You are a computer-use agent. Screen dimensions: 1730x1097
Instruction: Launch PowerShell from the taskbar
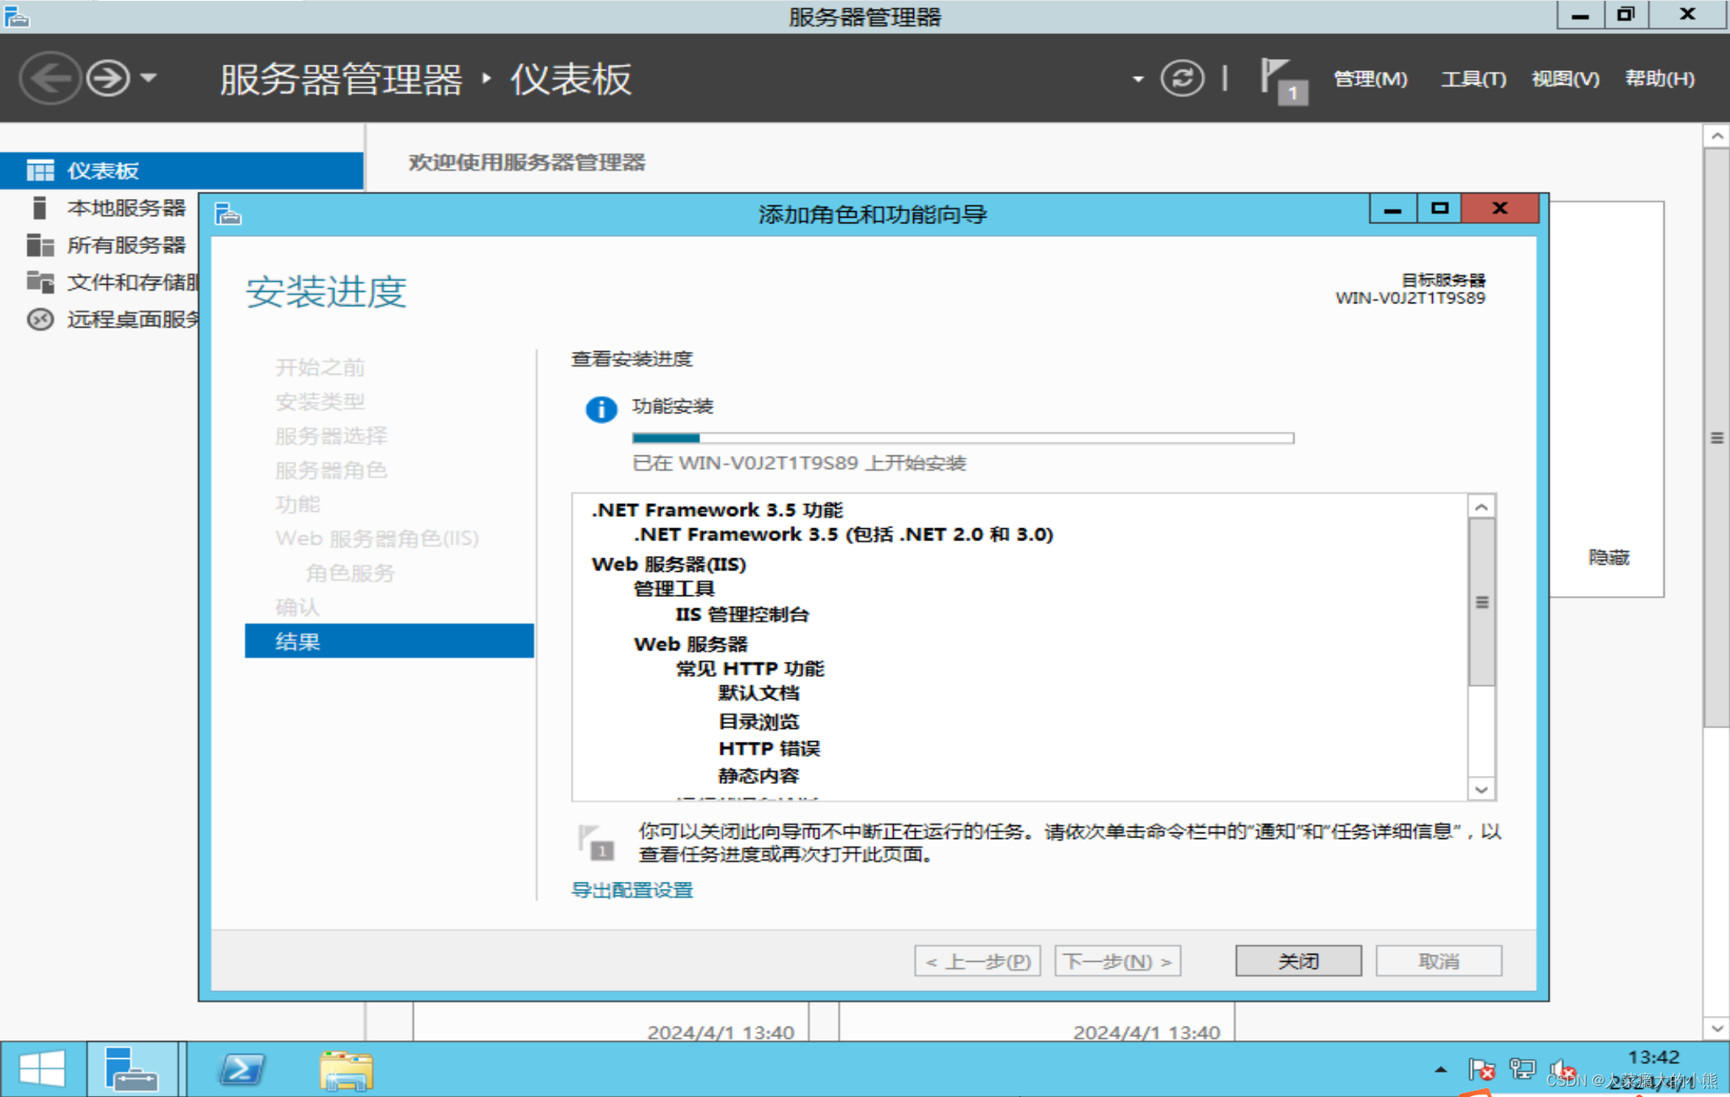241,1069
